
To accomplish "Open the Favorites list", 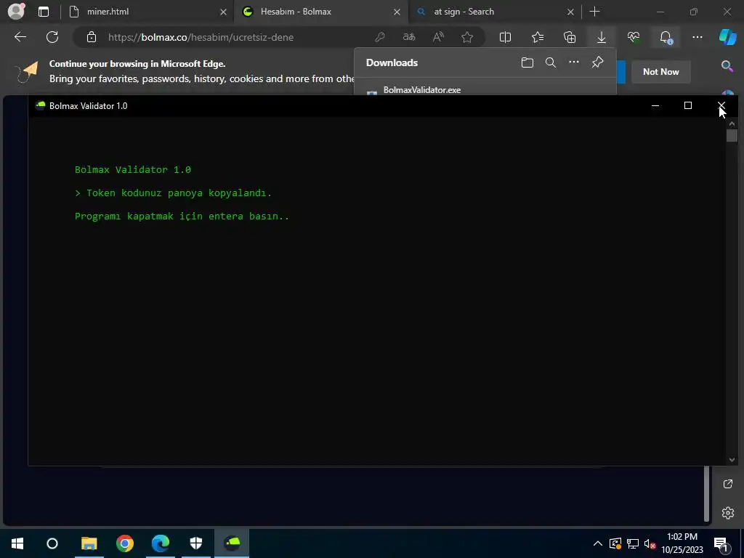I will coord(538,37).
